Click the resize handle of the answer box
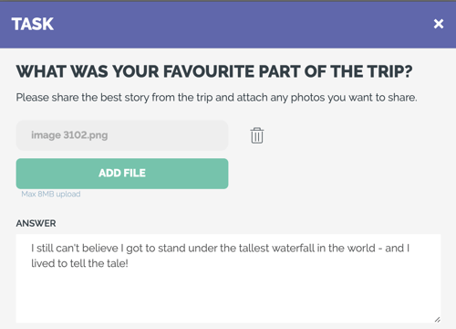Viewport: 456px width, 329px height. tap(437, 320)
